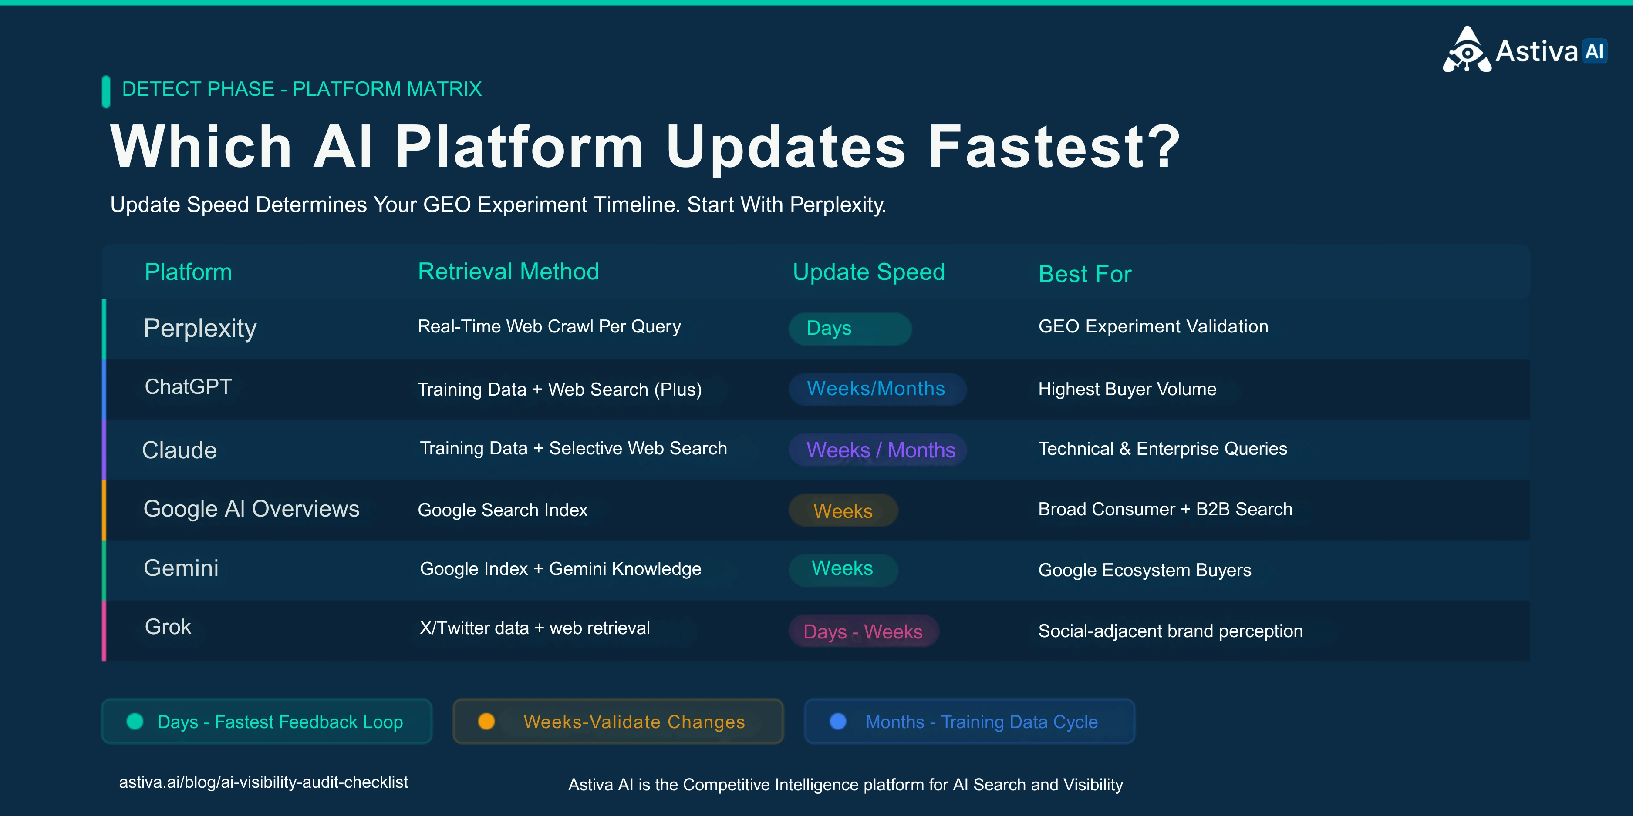Image resolution: width=1633 pixels, height=816 pixels.
Task: Click Google Index + Gemini Knowledge cell
Action: 560,569
